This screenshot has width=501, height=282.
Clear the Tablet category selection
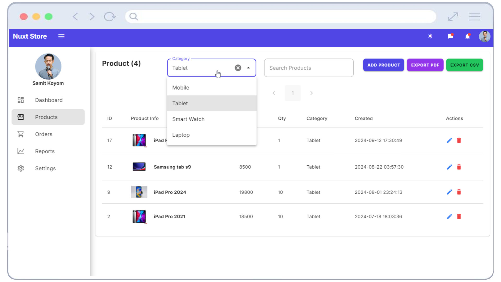pyautogui.click(x=238, y=68)
